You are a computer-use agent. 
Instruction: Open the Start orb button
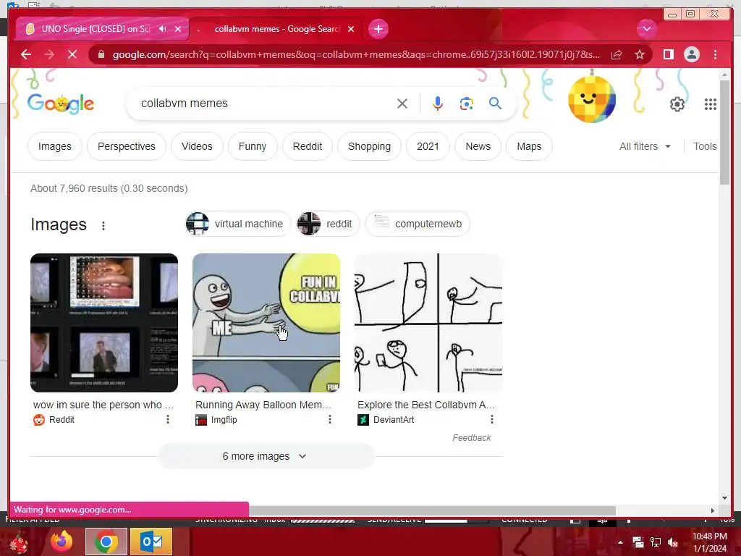[x=19, y=542]
